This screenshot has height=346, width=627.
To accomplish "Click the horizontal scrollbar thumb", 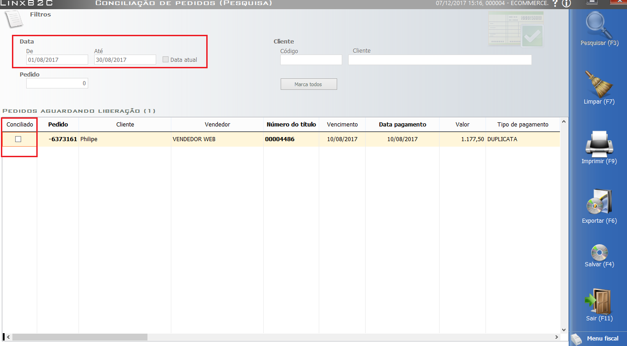I will coord(80,337).
